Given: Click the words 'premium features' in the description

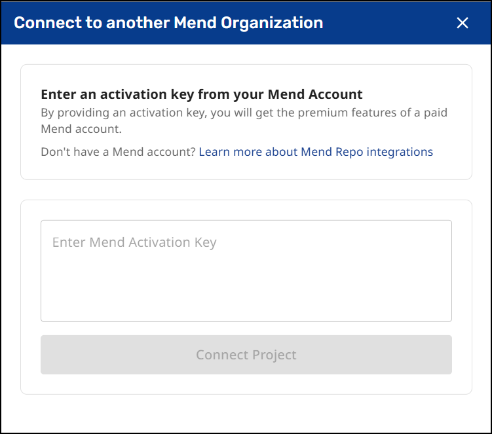Looking at the screenshot, I should pyautogui.click(x=339, y=113).
